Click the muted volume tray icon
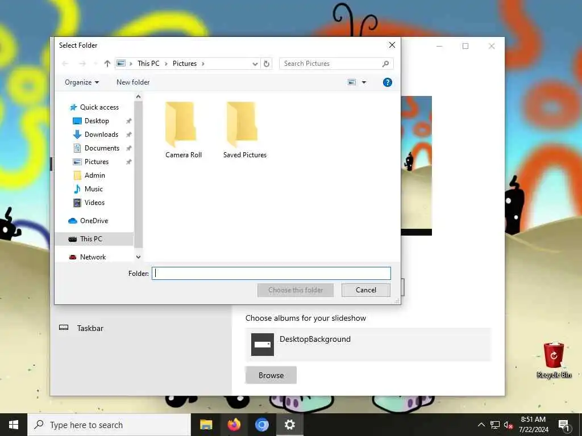 (508, 425)
